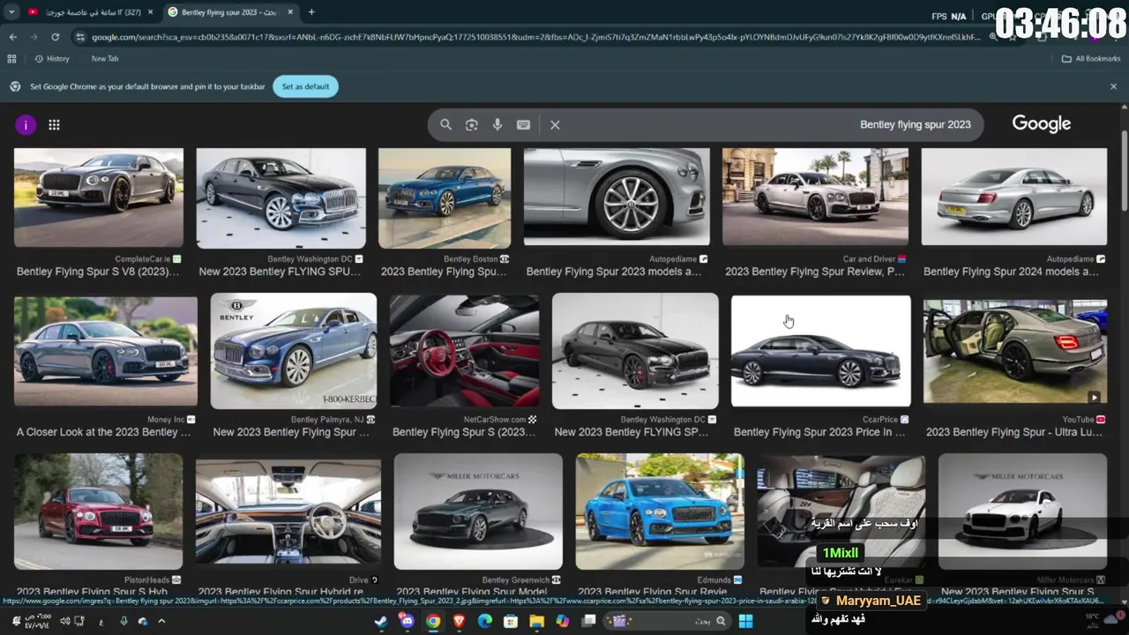Reload the page
The image size is (1129, 635).
point(55,37)
